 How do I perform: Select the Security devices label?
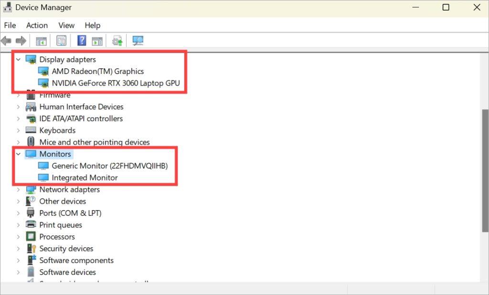coord(66,249)
